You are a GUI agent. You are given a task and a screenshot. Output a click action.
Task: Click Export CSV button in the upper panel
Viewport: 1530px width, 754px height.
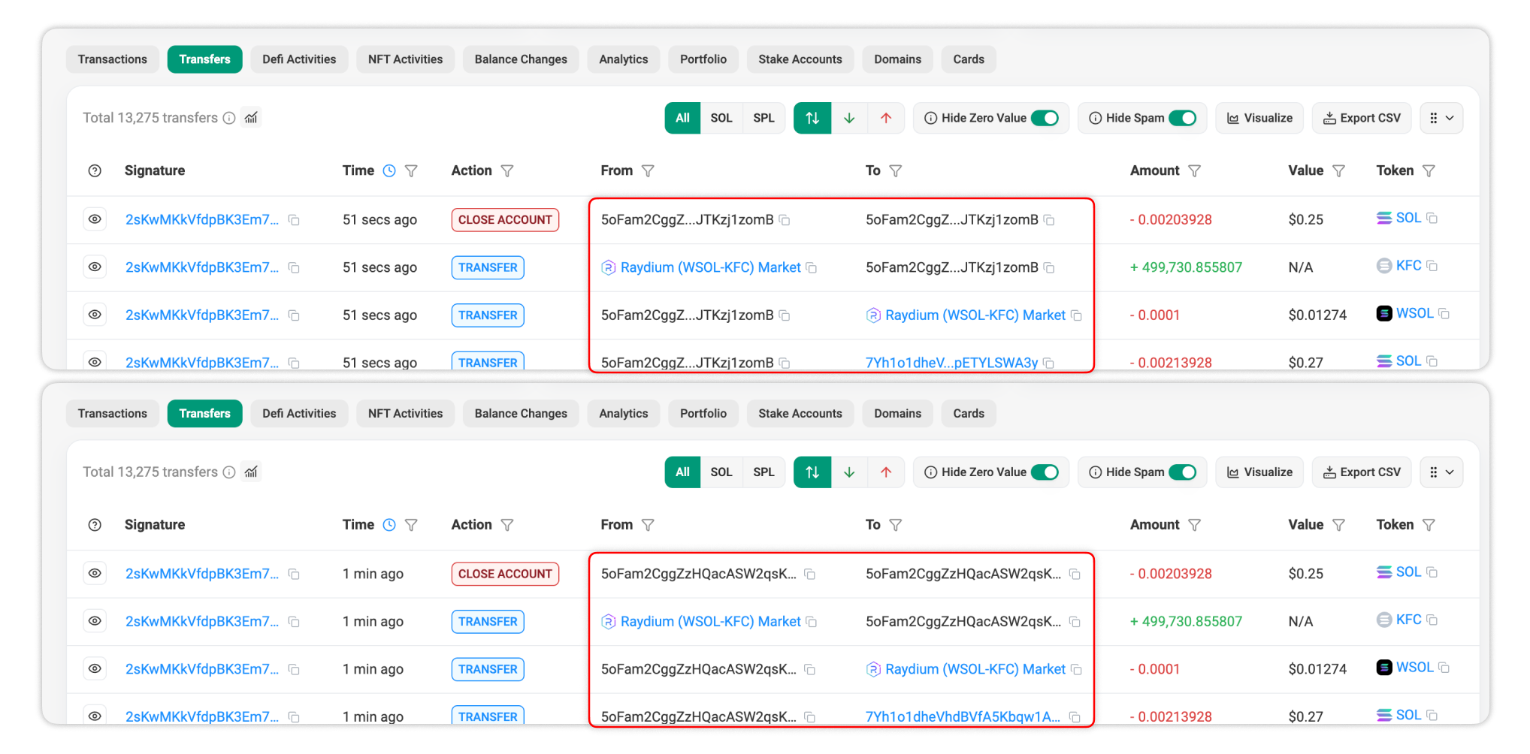(1361, 118)
